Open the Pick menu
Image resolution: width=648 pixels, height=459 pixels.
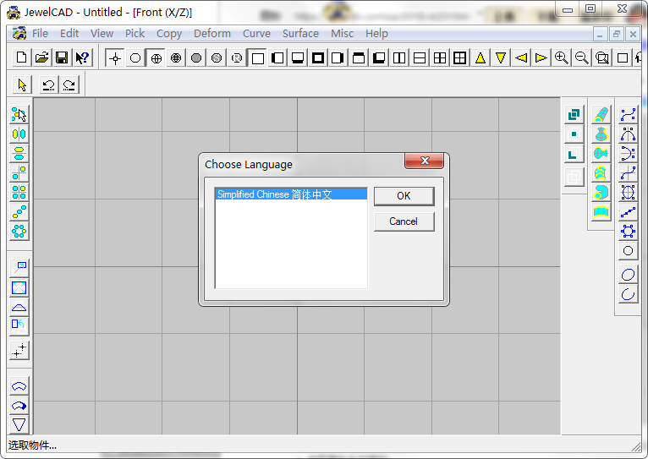(x=135, y=34)
